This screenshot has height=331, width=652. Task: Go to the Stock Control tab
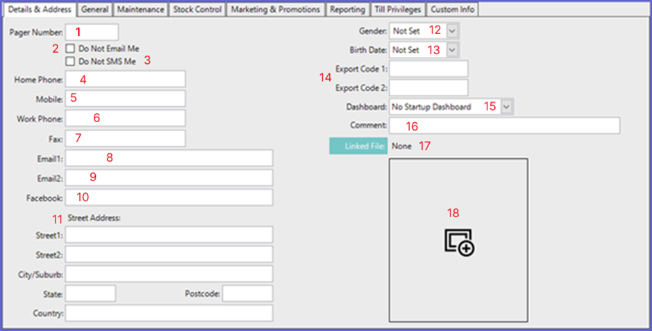point(197,10)
